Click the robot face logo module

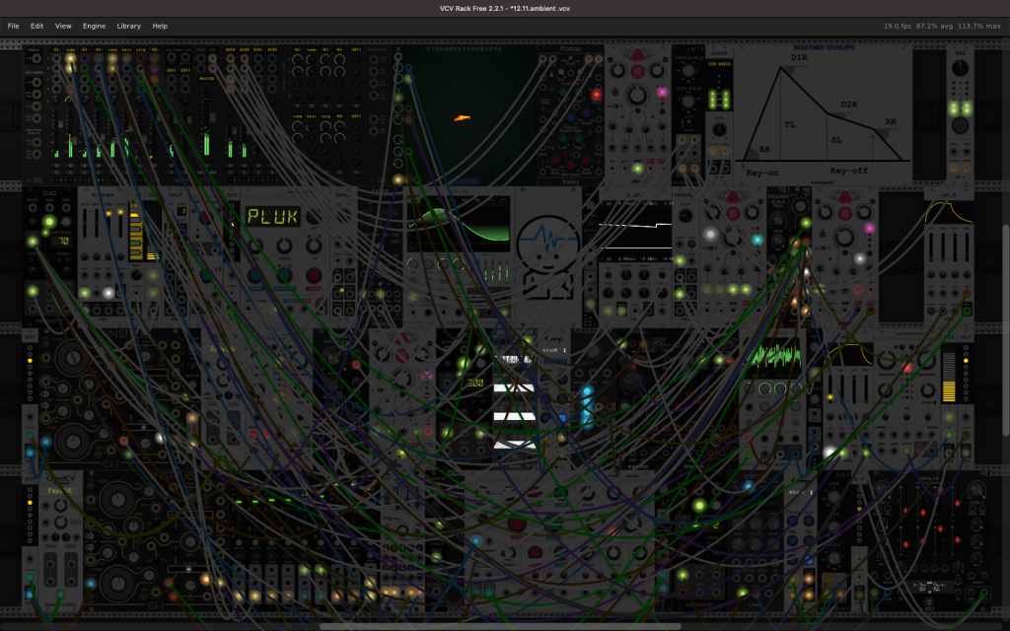pyautogui.click(x=548, y=256)
